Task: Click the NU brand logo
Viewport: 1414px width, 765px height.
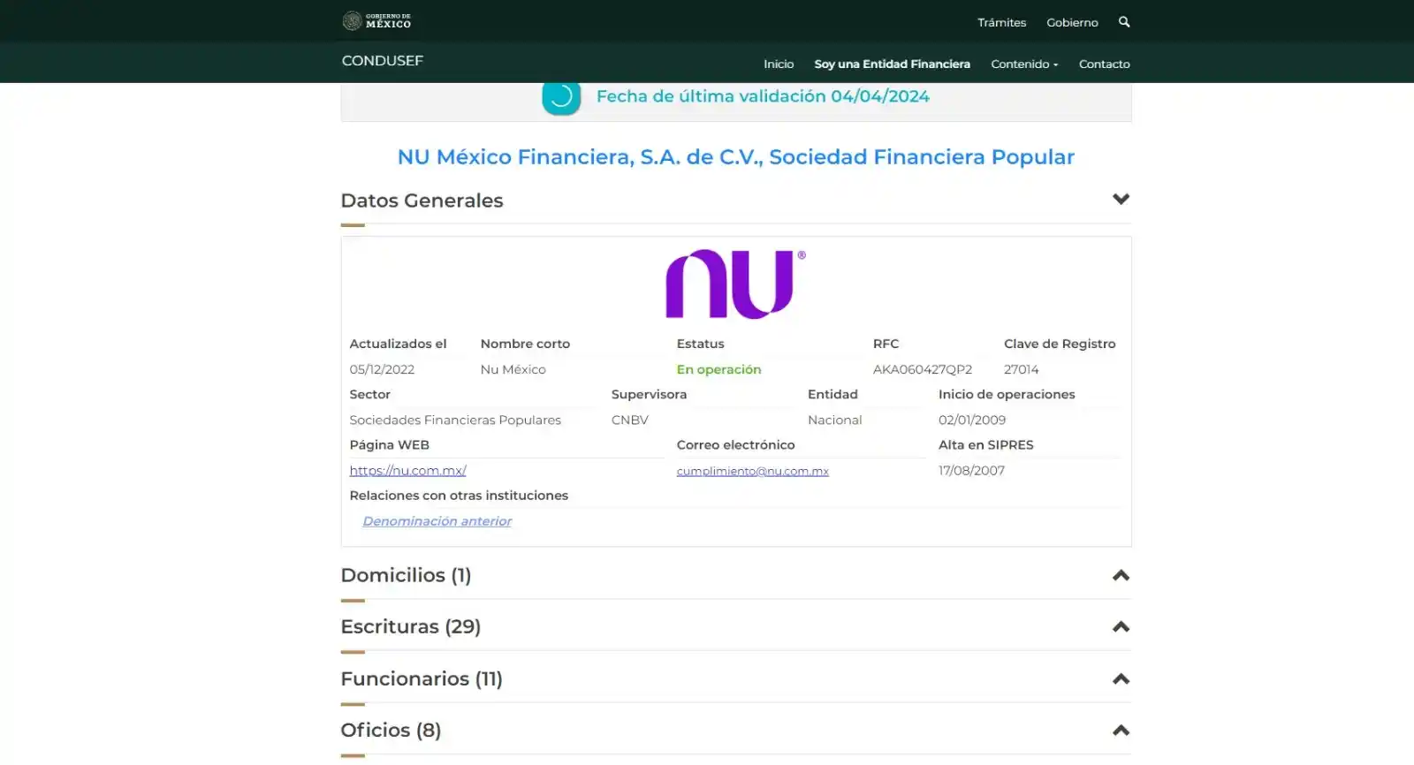Action: click(x=734, y=284)
